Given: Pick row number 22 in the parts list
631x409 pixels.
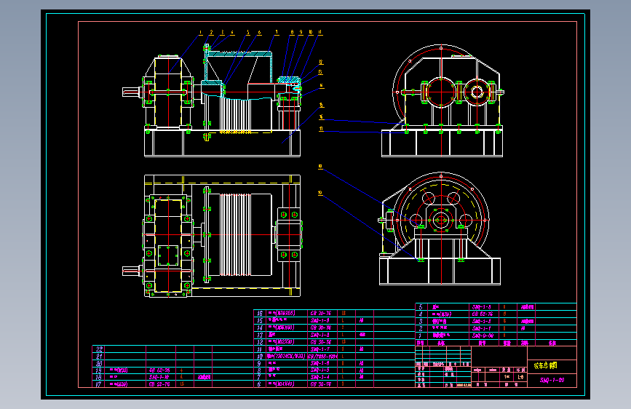Looking at the screenshot, I should 99,349.
